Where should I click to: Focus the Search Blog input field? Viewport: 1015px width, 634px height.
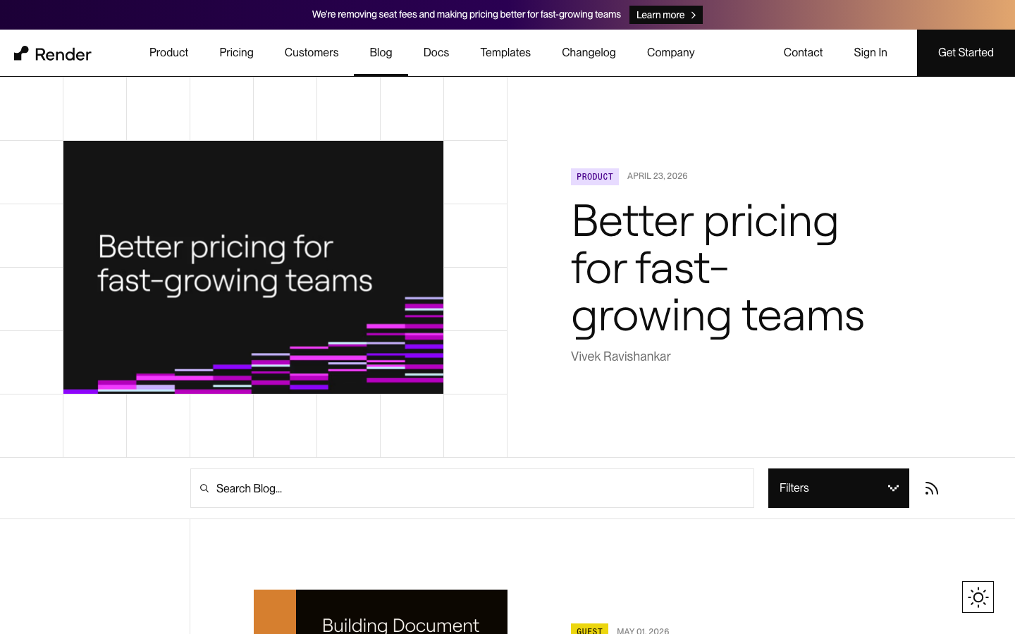[x=472, y=488]
